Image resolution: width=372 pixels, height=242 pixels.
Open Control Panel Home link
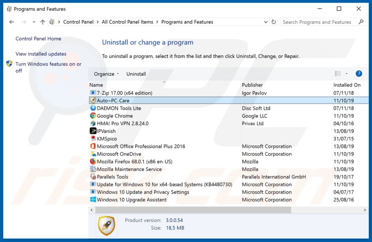coord(38,39)
